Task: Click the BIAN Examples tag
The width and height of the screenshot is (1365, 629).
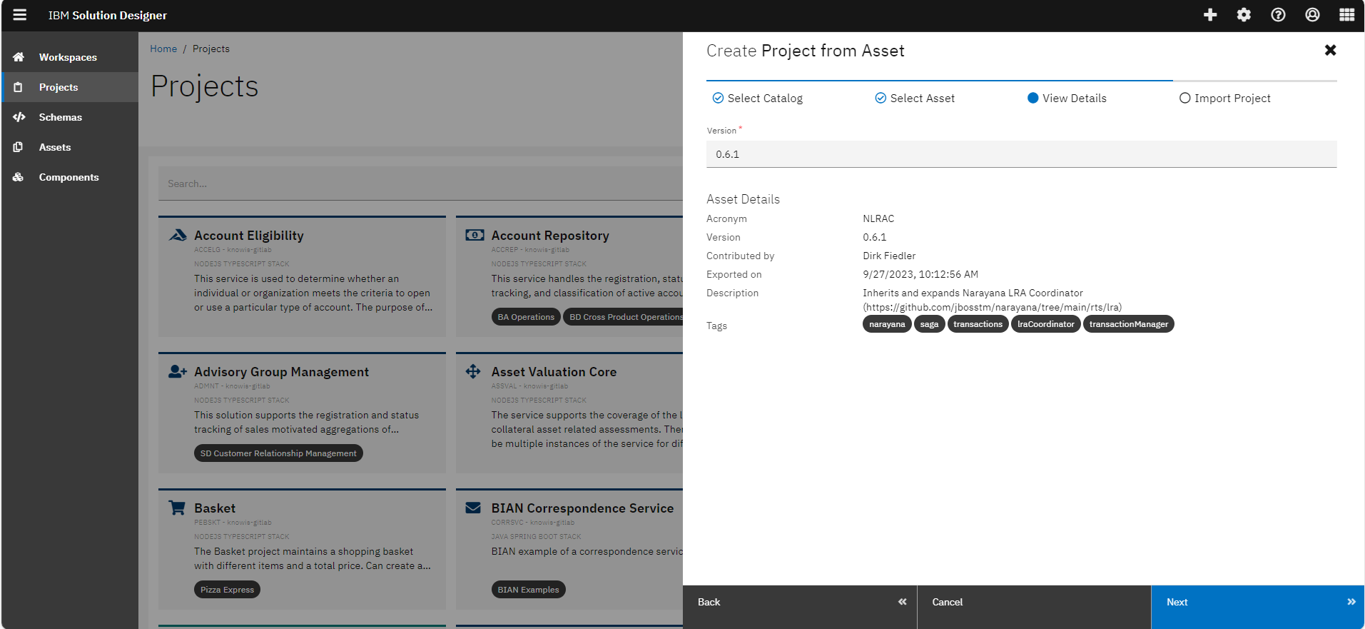Action: coord(528,590)
